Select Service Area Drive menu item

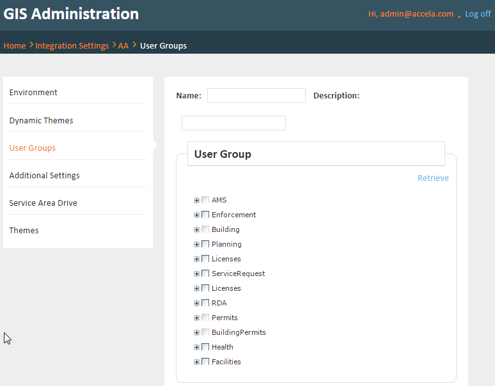tap(43, 203)
